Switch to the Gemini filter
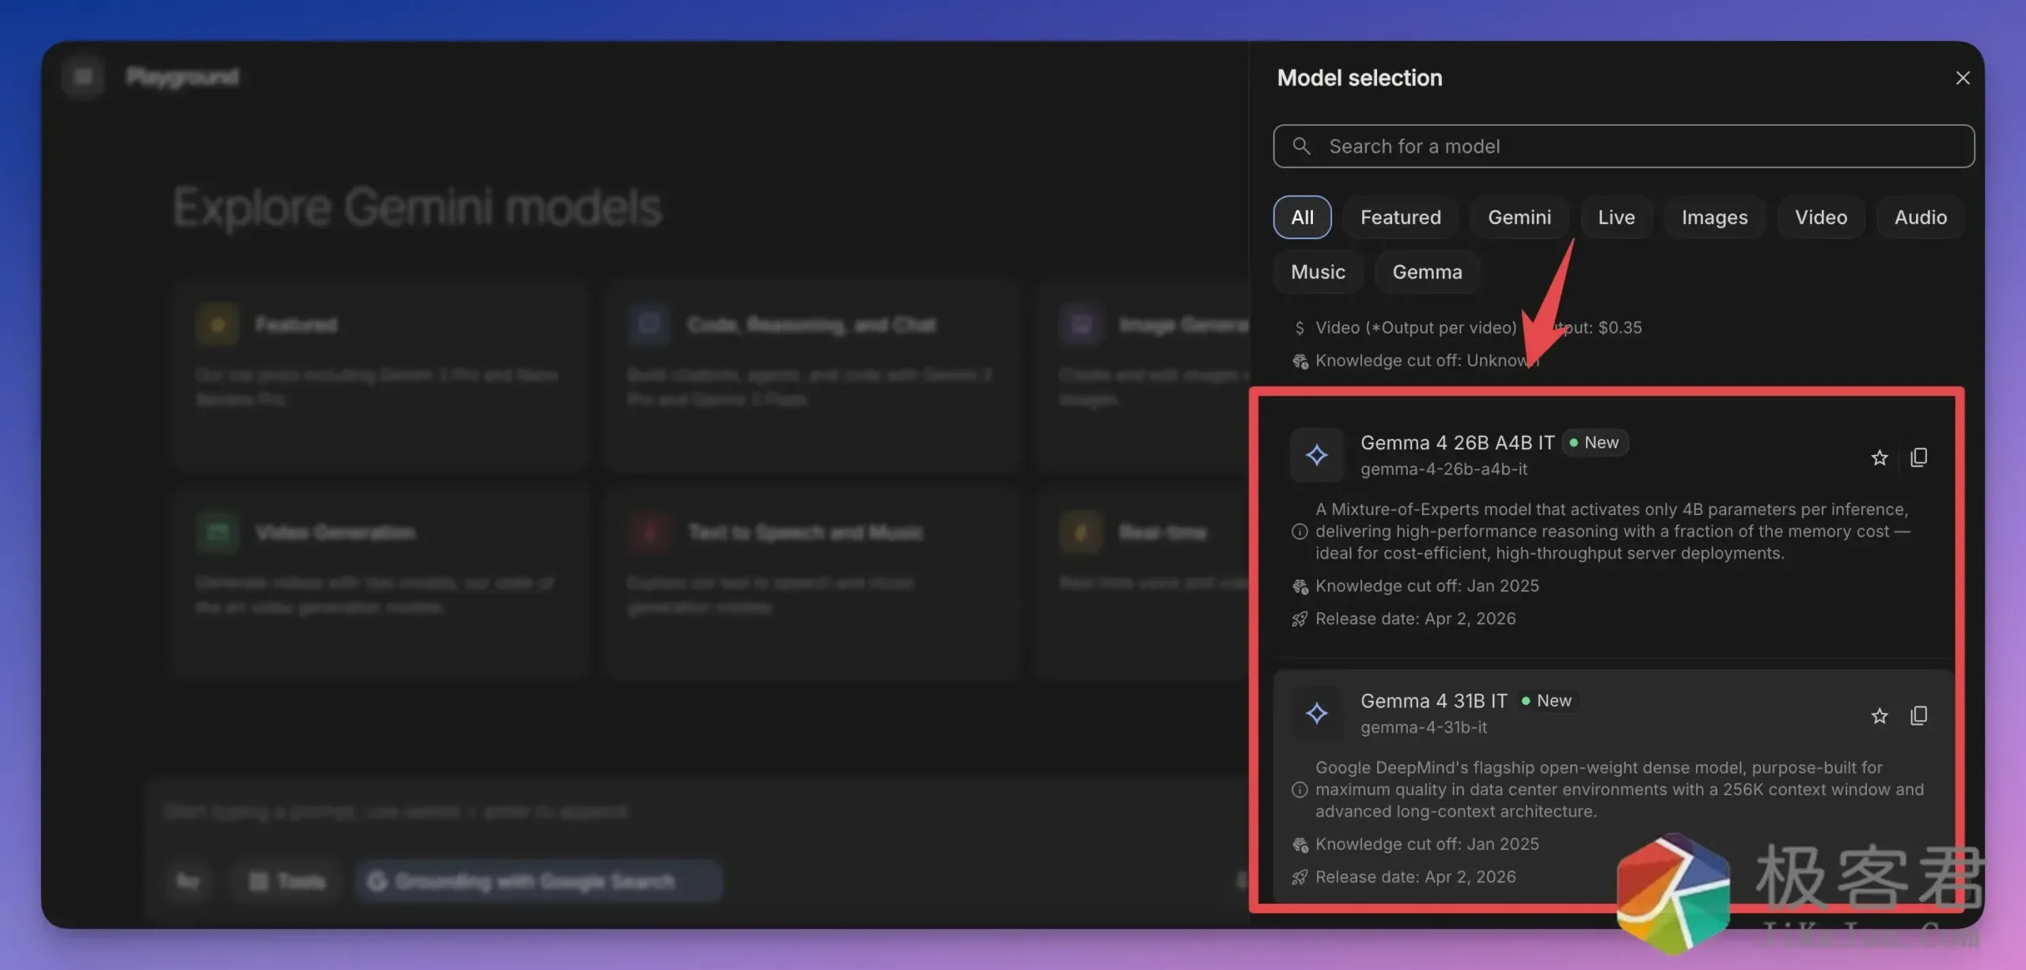Image resolution: width=2026 pixels, height=970 pixels. [x=1519, y=218]
